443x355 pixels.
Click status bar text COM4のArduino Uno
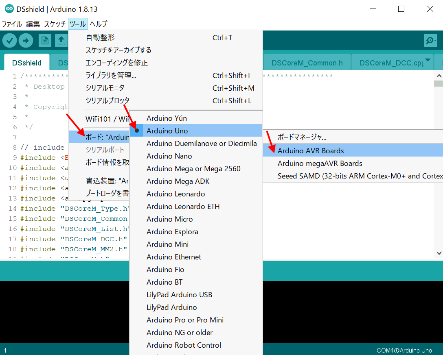coord(404,351)
